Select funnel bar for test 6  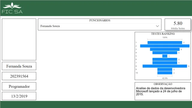click(165, 59)
